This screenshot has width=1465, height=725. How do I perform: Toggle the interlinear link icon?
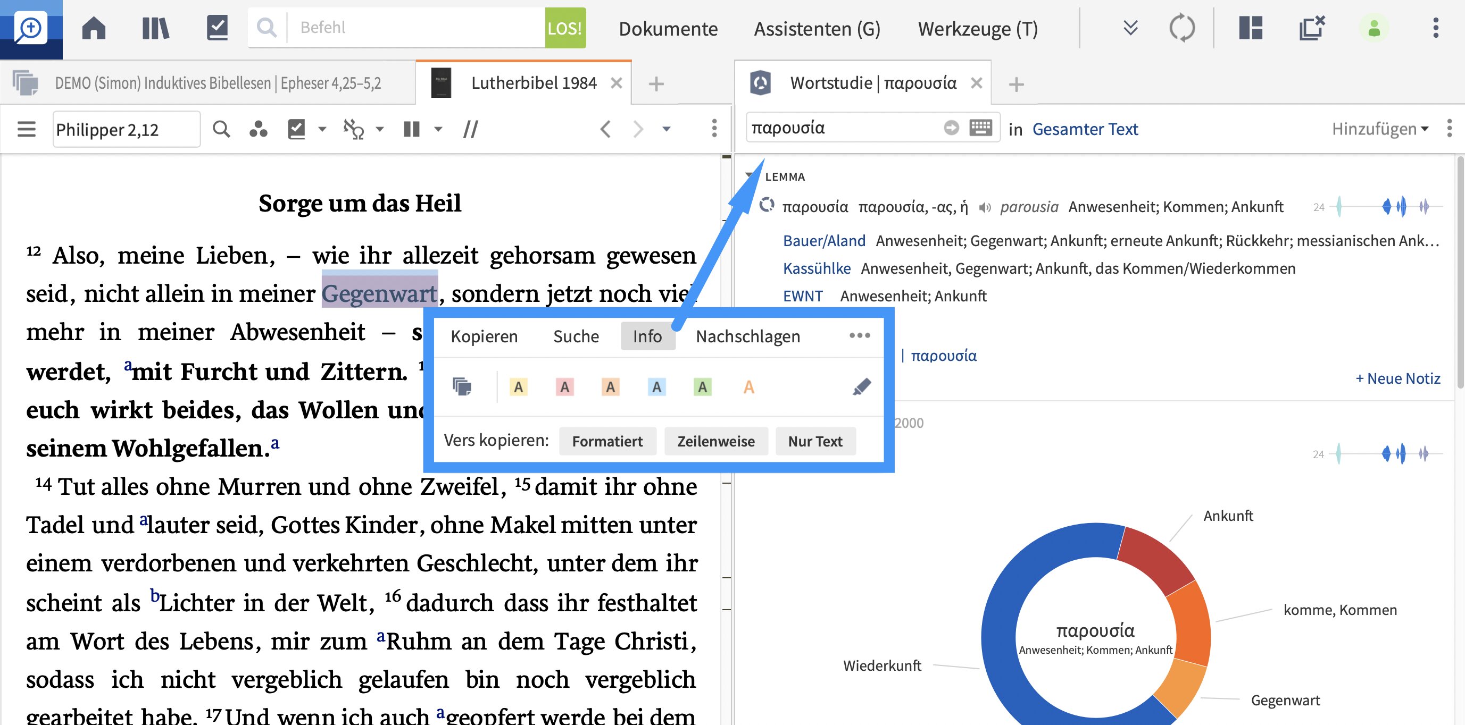tap(353, 129)
